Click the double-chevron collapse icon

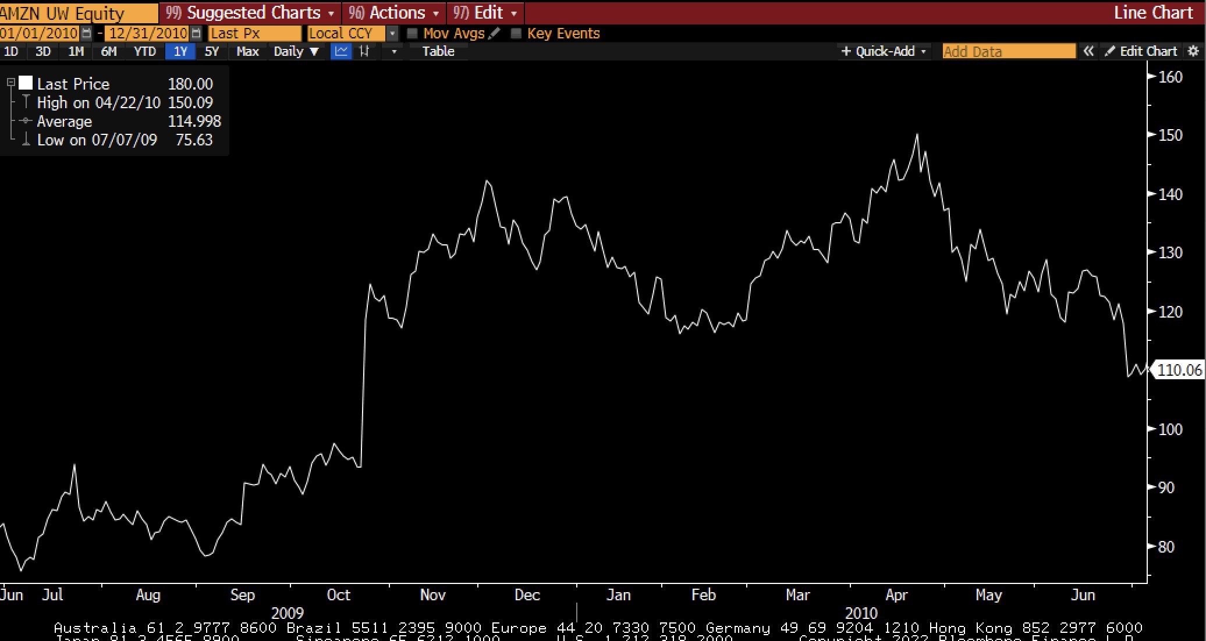[1088, 51]
